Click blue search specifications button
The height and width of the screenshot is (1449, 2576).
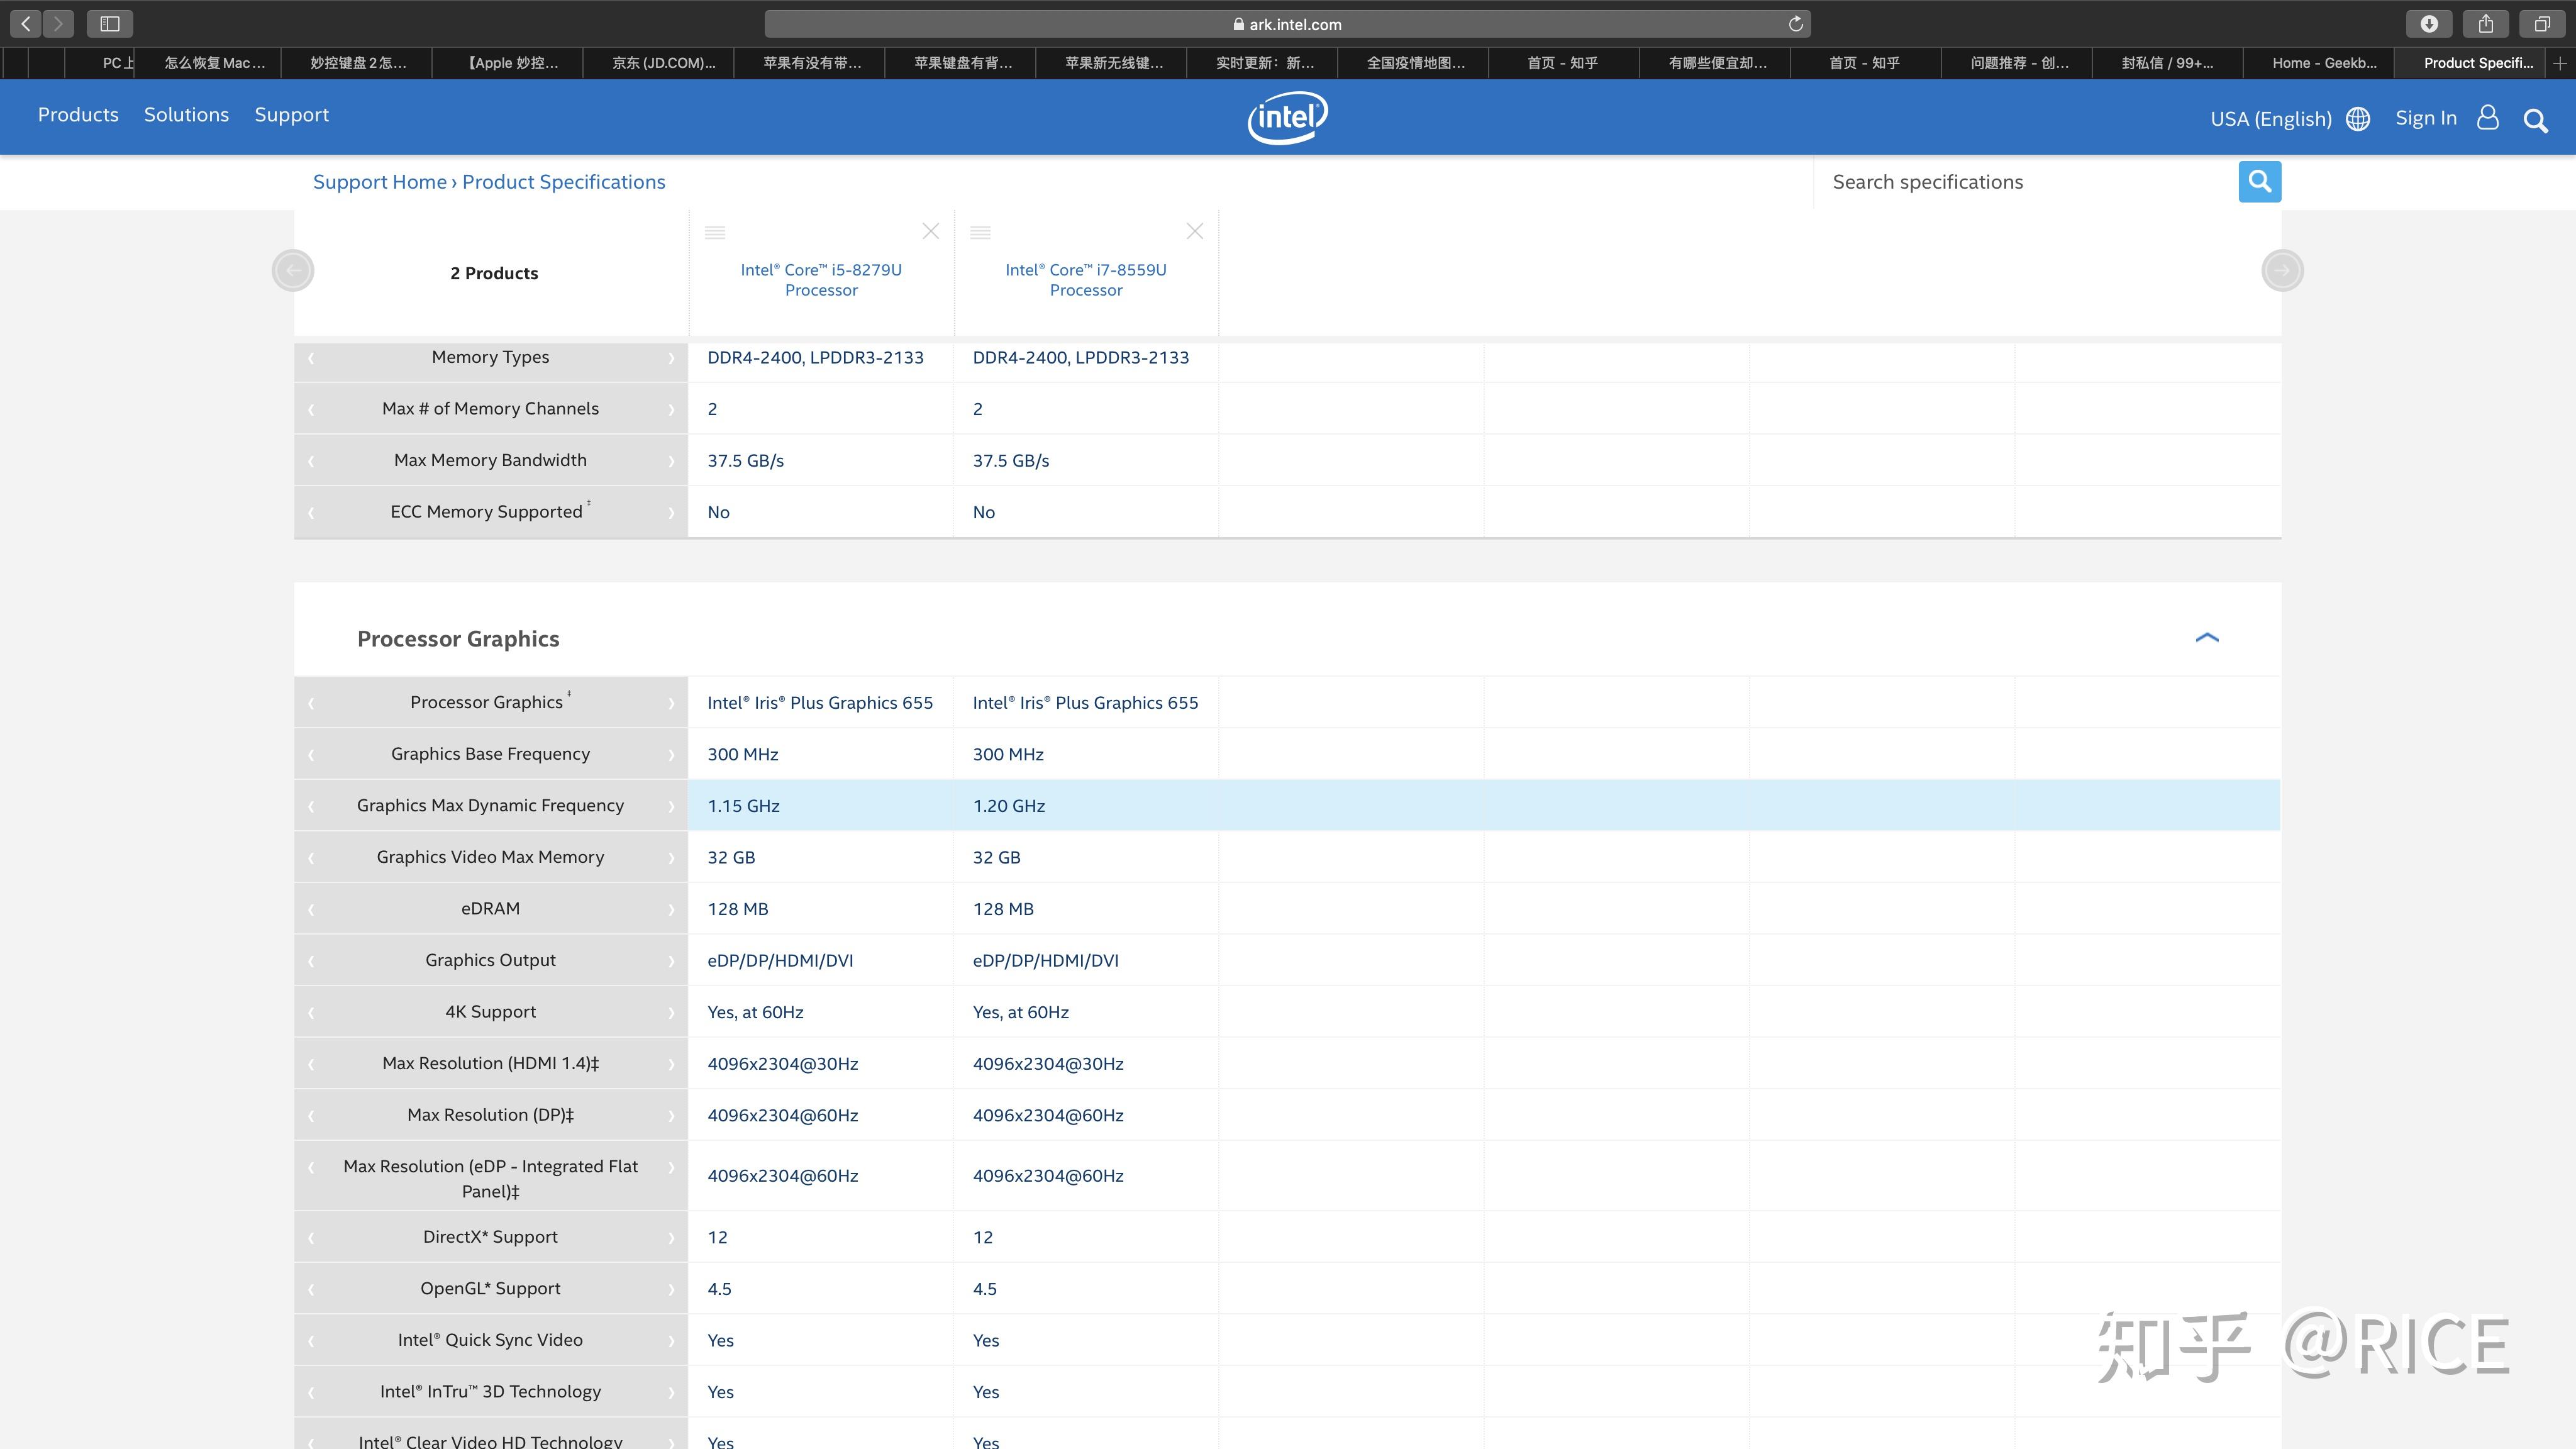click(x=2259, y=181)
